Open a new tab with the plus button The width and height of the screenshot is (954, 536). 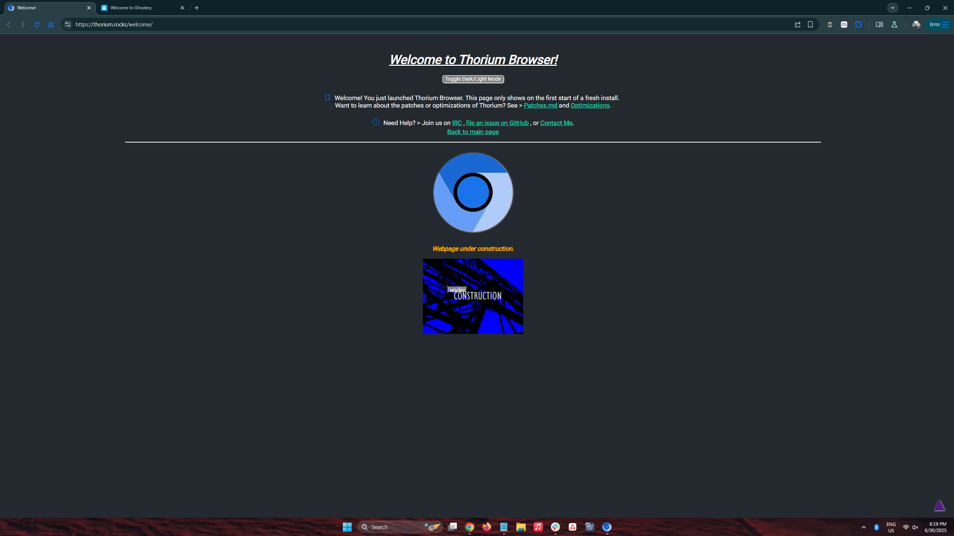point(197,8)
